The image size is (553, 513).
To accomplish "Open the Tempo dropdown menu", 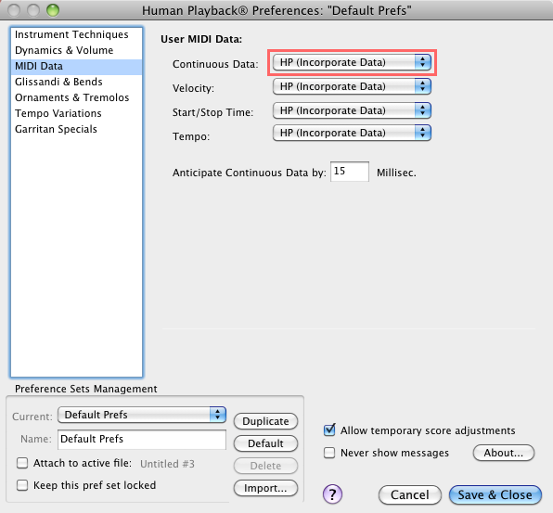I will (x=352, y=133).
